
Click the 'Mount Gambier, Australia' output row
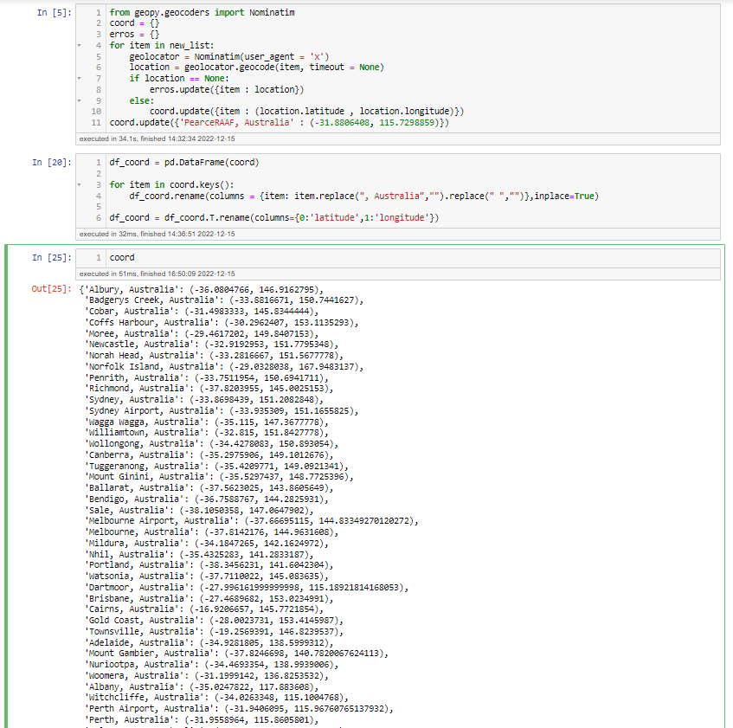[236, 654]
